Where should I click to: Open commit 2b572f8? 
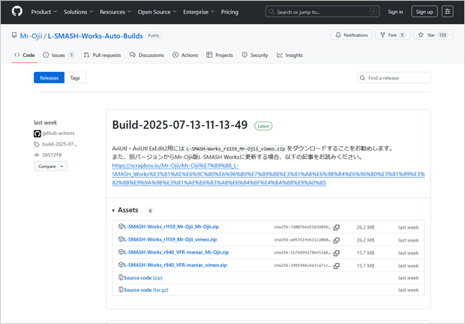pos(52,154)
